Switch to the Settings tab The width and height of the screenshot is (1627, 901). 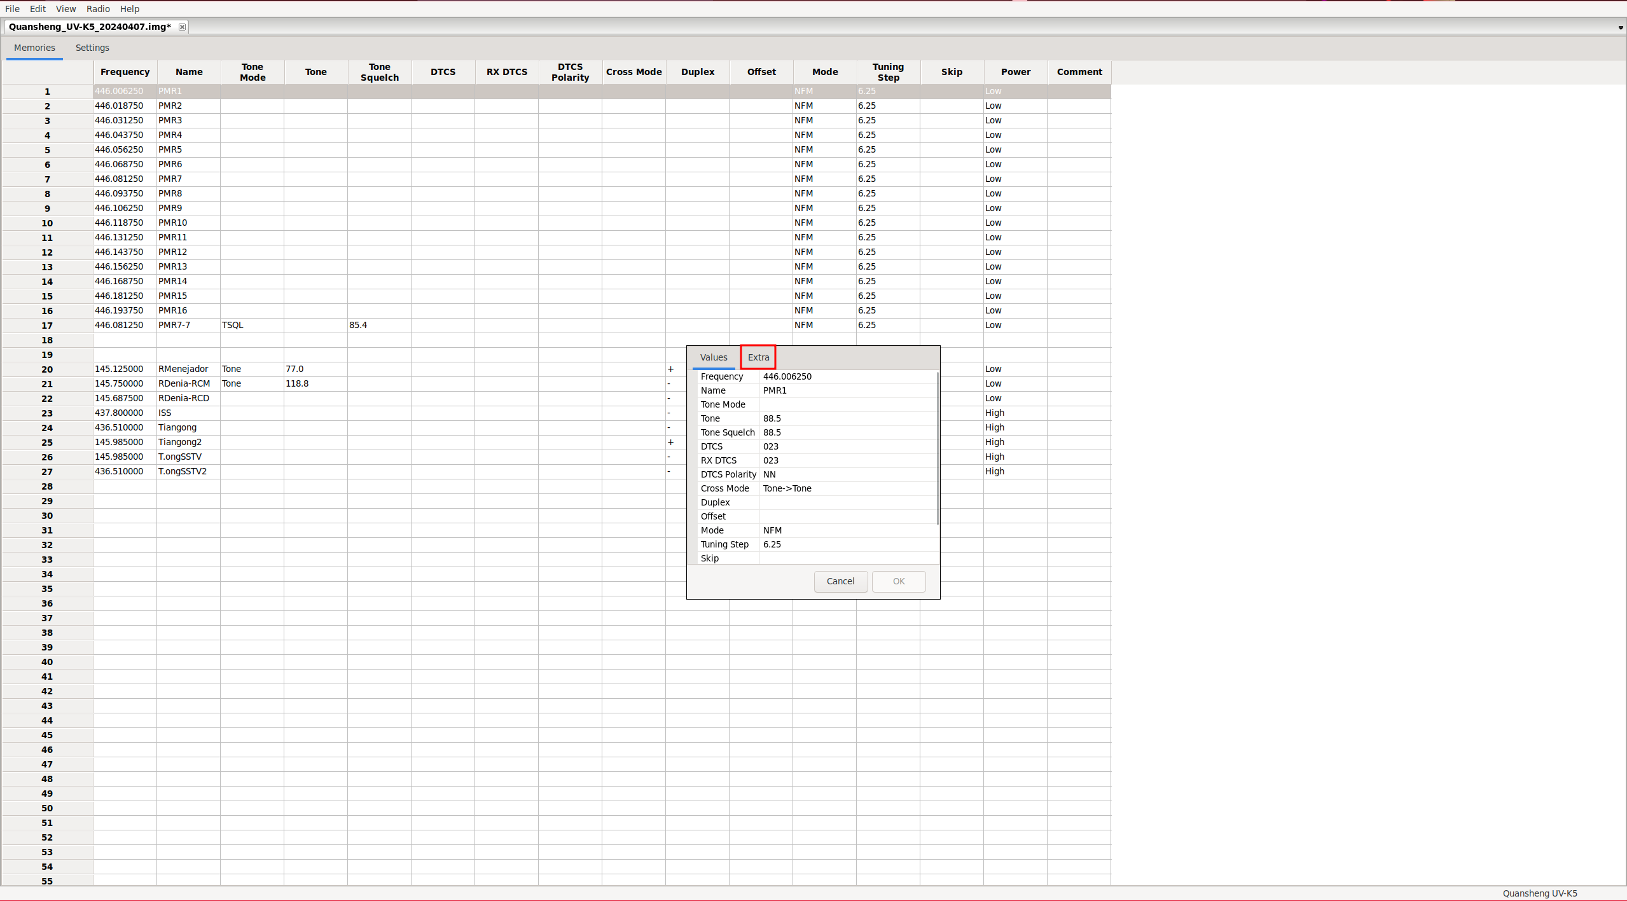pyautogui.click(x=92, y=48)
